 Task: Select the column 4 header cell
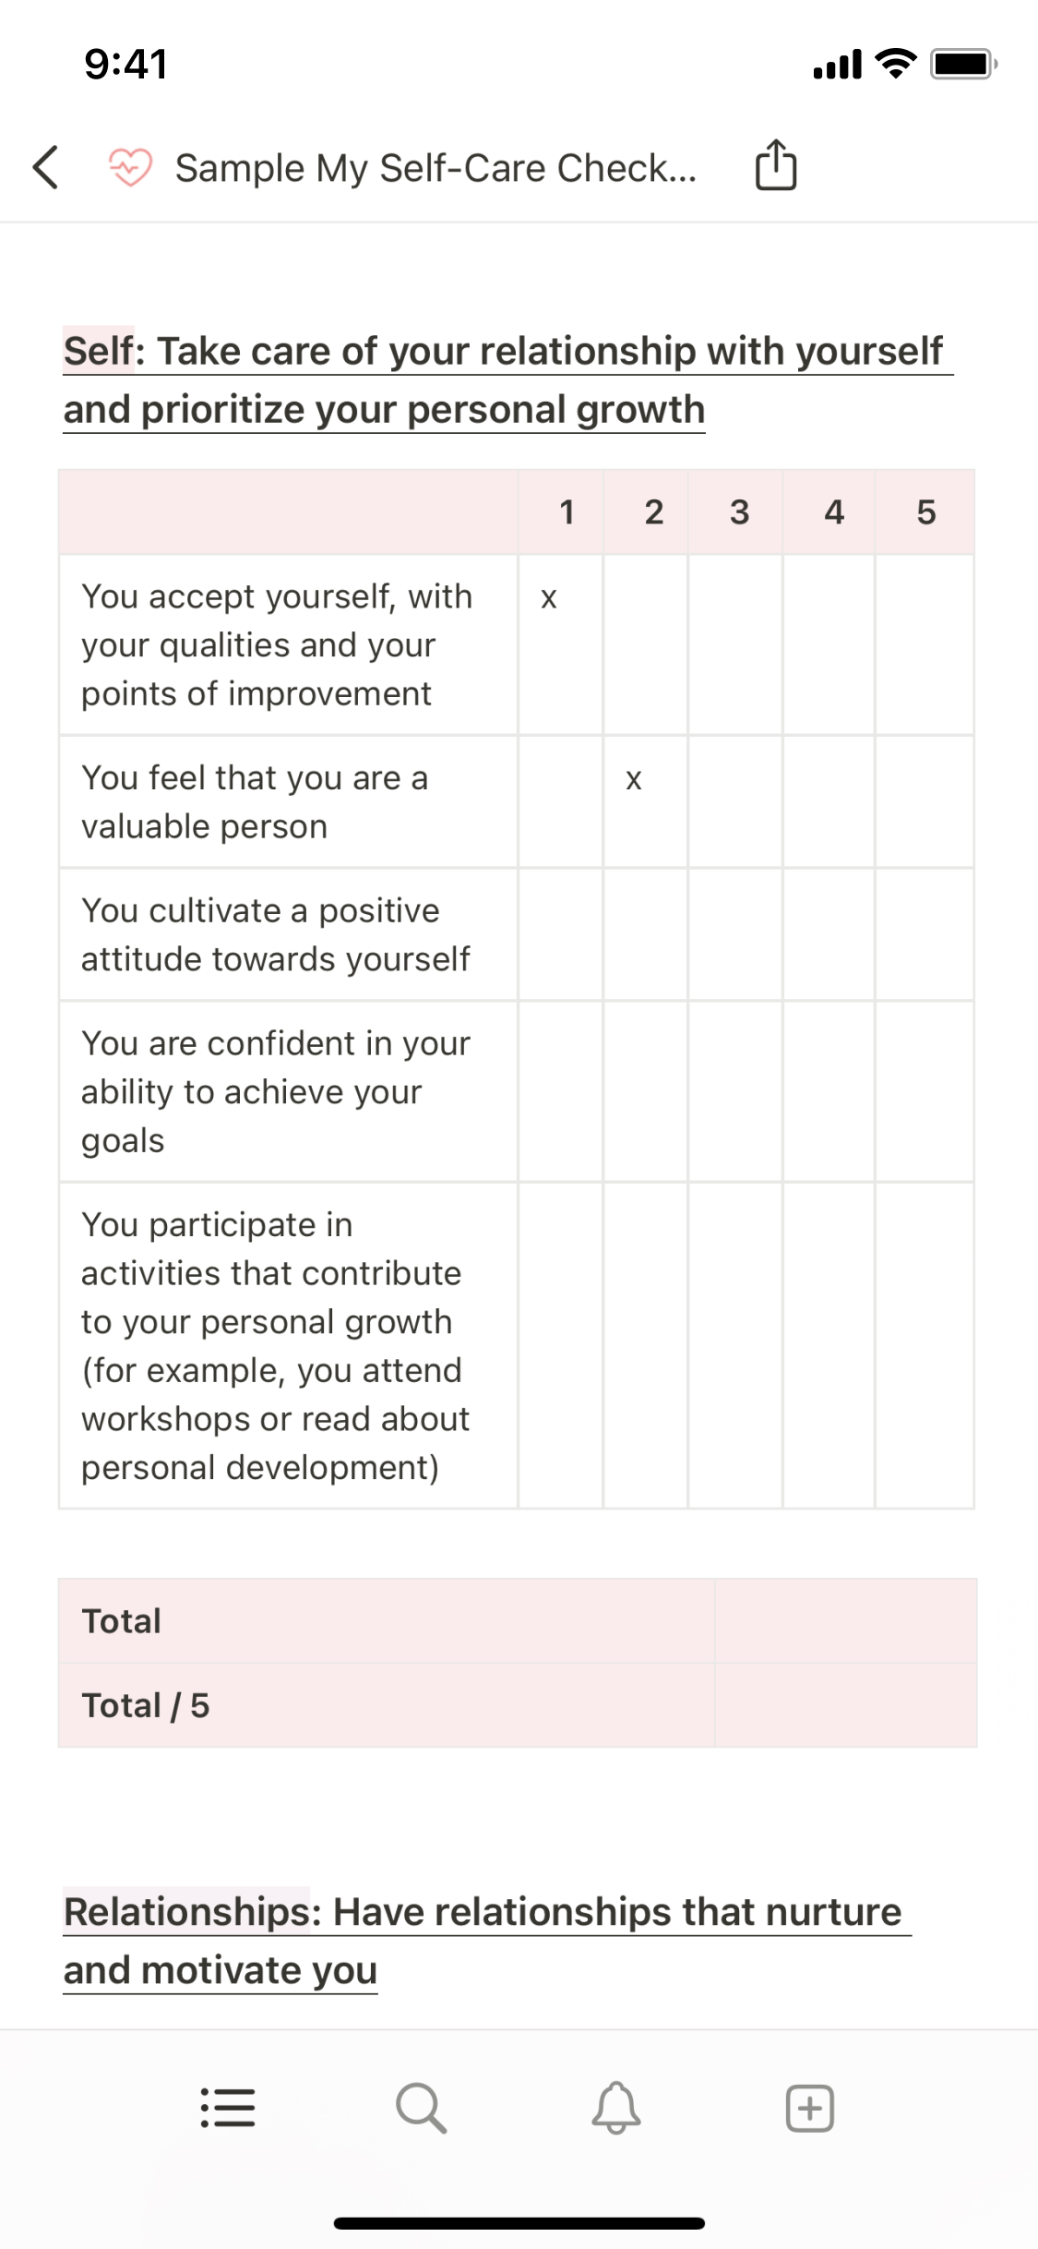833,512
